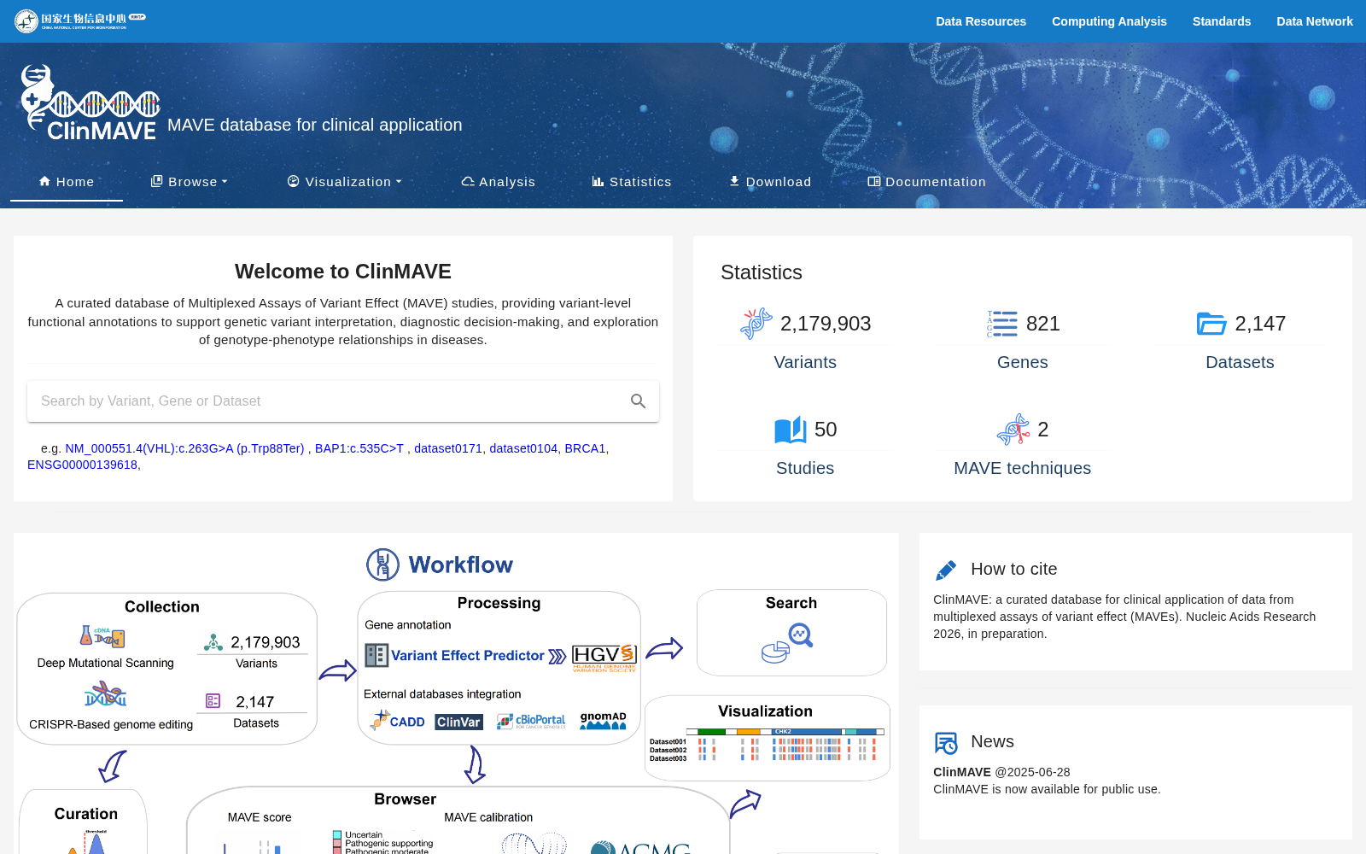1366x854 pixels.
Task: Click the DNA Variants statistics icon
Action: (x=756, y=324)
